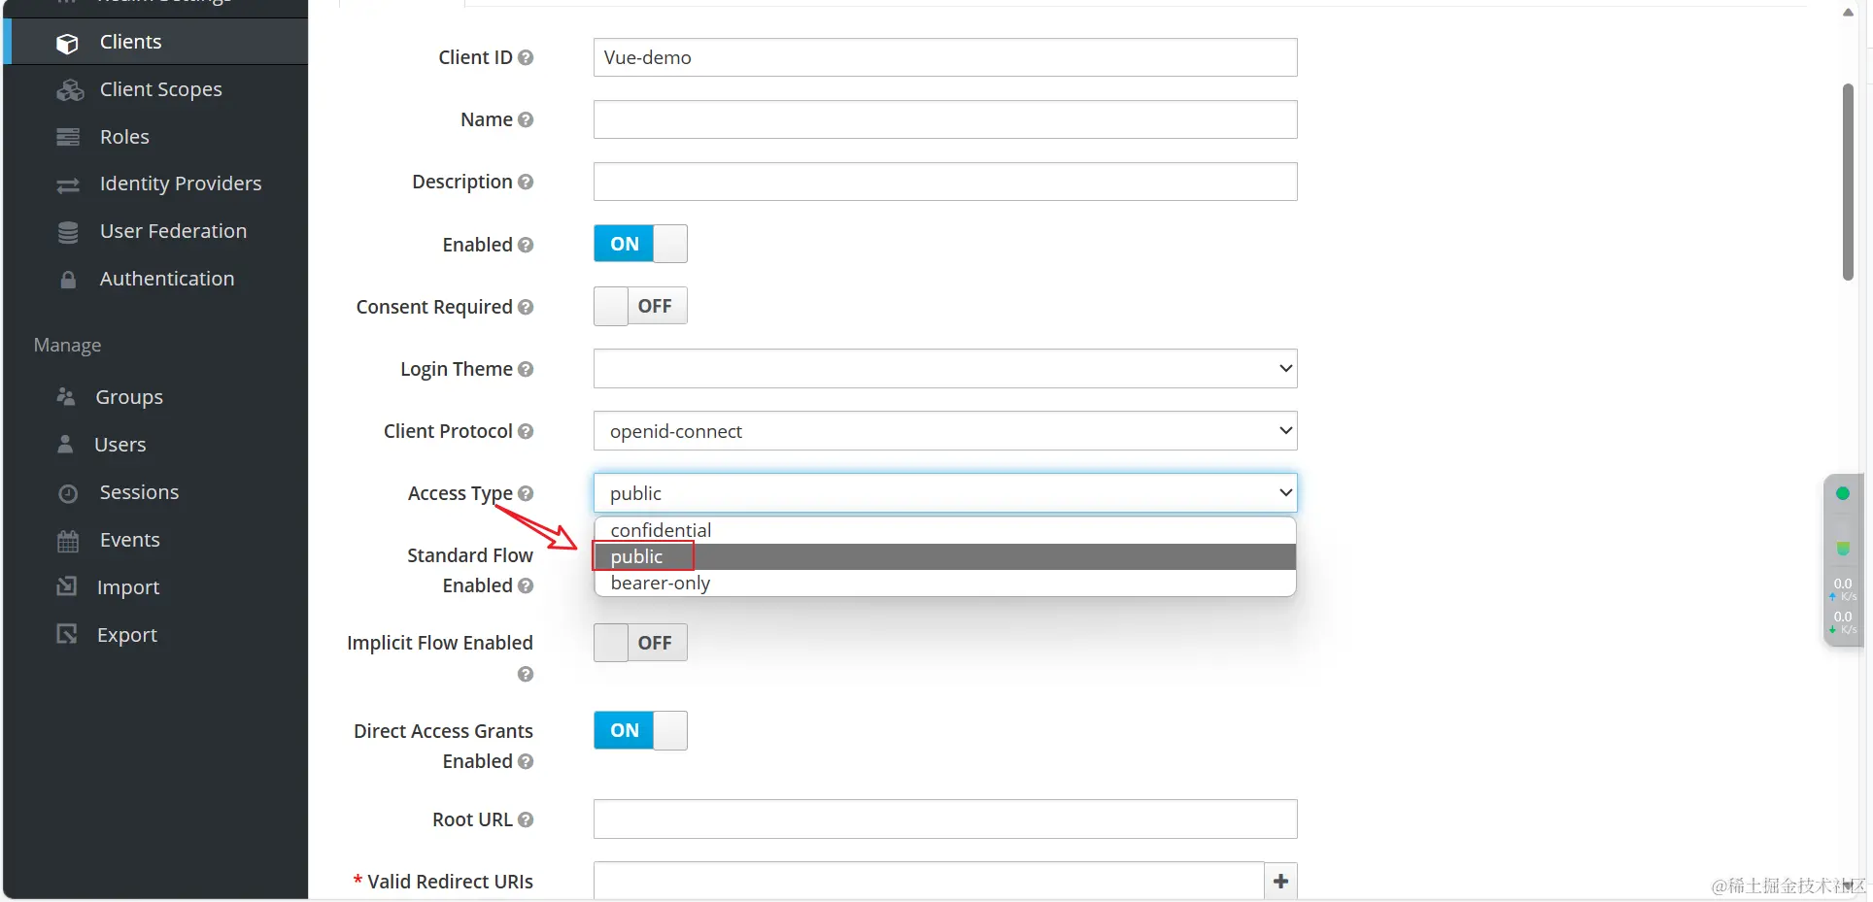Image resolution: width=1873 pixels, height=902 pixels.
Task: Click the Import icon in sidebar
Action: (x=66, y=586)
